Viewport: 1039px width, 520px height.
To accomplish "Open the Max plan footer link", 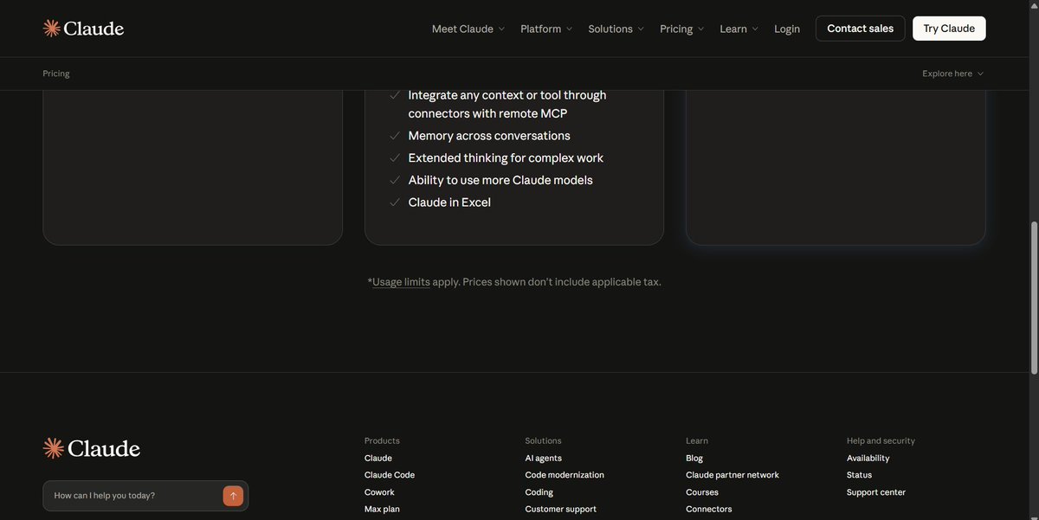I will pyautogui.click(x=382, y=510).
